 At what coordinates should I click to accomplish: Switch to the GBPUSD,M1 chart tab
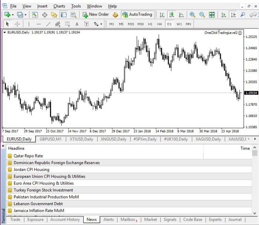click(x=51, y=139)
